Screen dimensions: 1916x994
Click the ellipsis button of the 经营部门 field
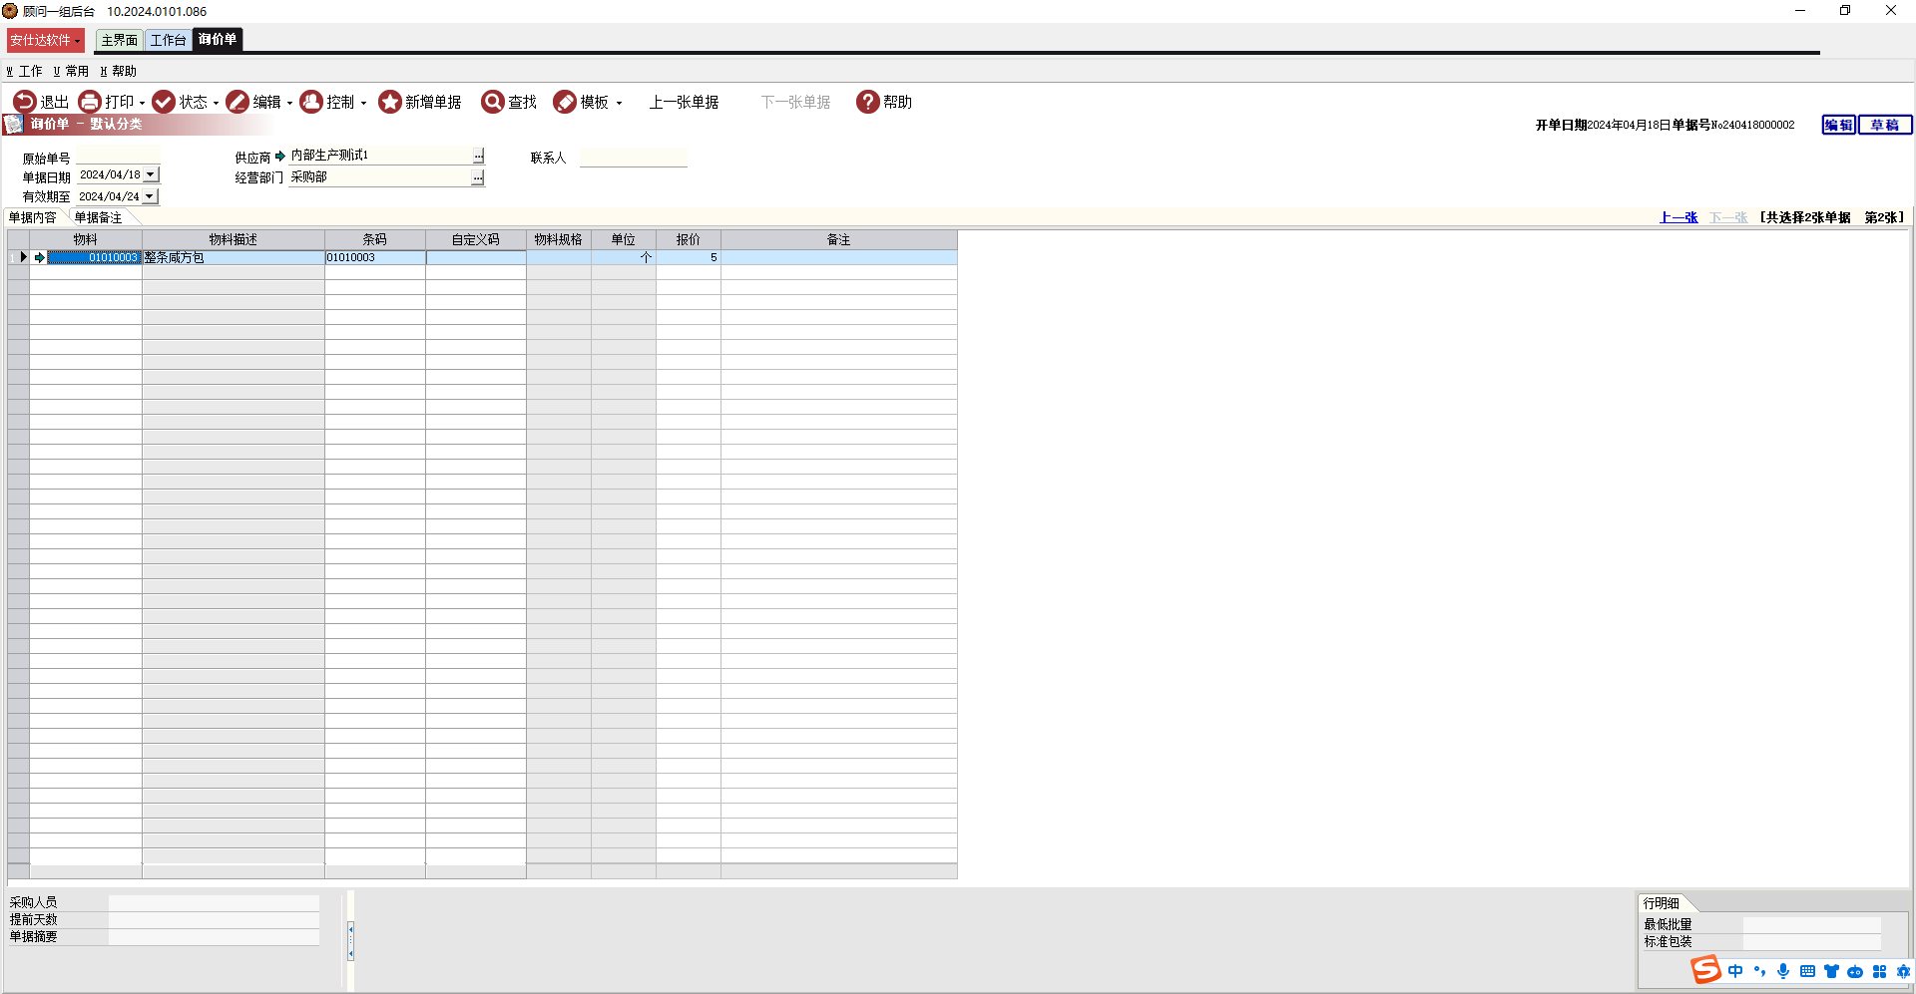click(478, 177)
